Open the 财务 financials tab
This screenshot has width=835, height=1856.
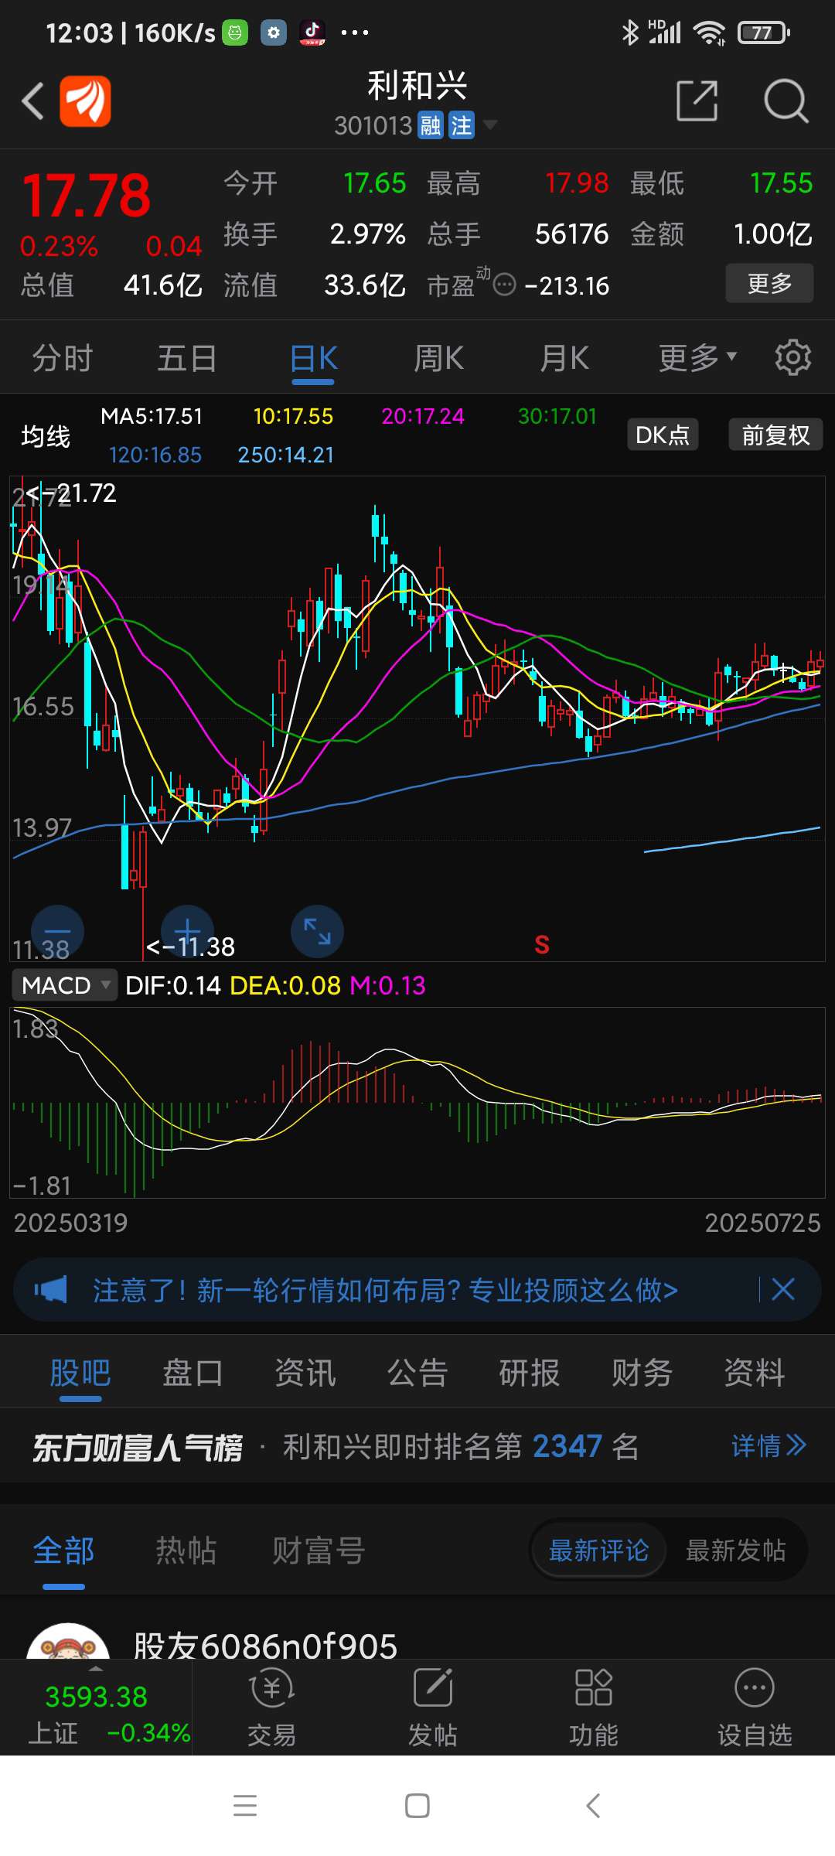click(642, 1373)
